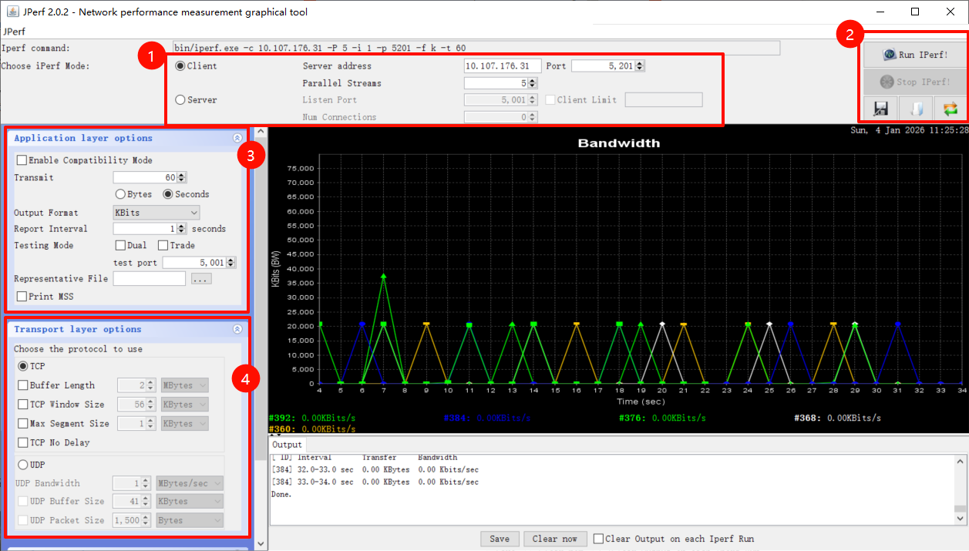Click the load configuration folder icon
Image resolution: width=969 pixels, height=551 pixels.
tap(915, 108)
